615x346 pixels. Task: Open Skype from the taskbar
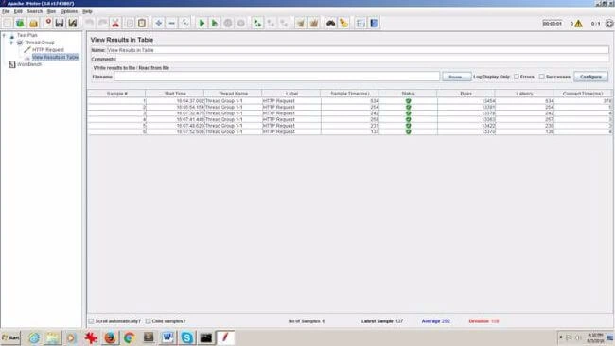pyautogui.click(x=187, y=337)
